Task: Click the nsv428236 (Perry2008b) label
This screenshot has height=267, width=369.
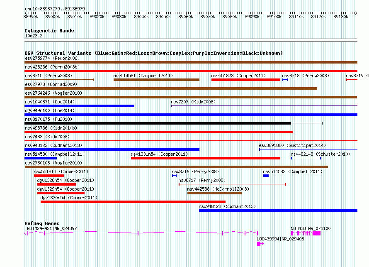Action: [52, 67]
